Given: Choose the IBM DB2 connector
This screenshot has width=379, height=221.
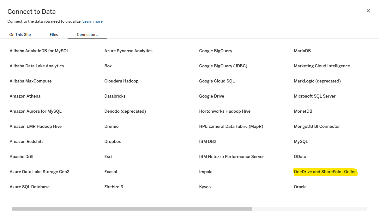Looking at the screenshot, I should [208, 141].
